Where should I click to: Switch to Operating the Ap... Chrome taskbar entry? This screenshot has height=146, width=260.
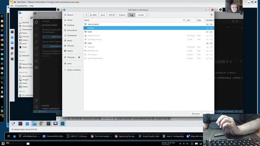tap(126, 136)
